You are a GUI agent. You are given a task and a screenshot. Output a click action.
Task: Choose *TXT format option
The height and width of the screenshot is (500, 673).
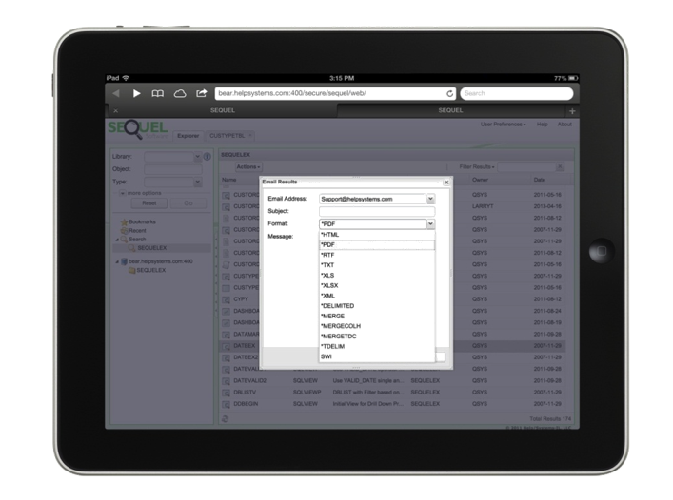pos(377,265)
